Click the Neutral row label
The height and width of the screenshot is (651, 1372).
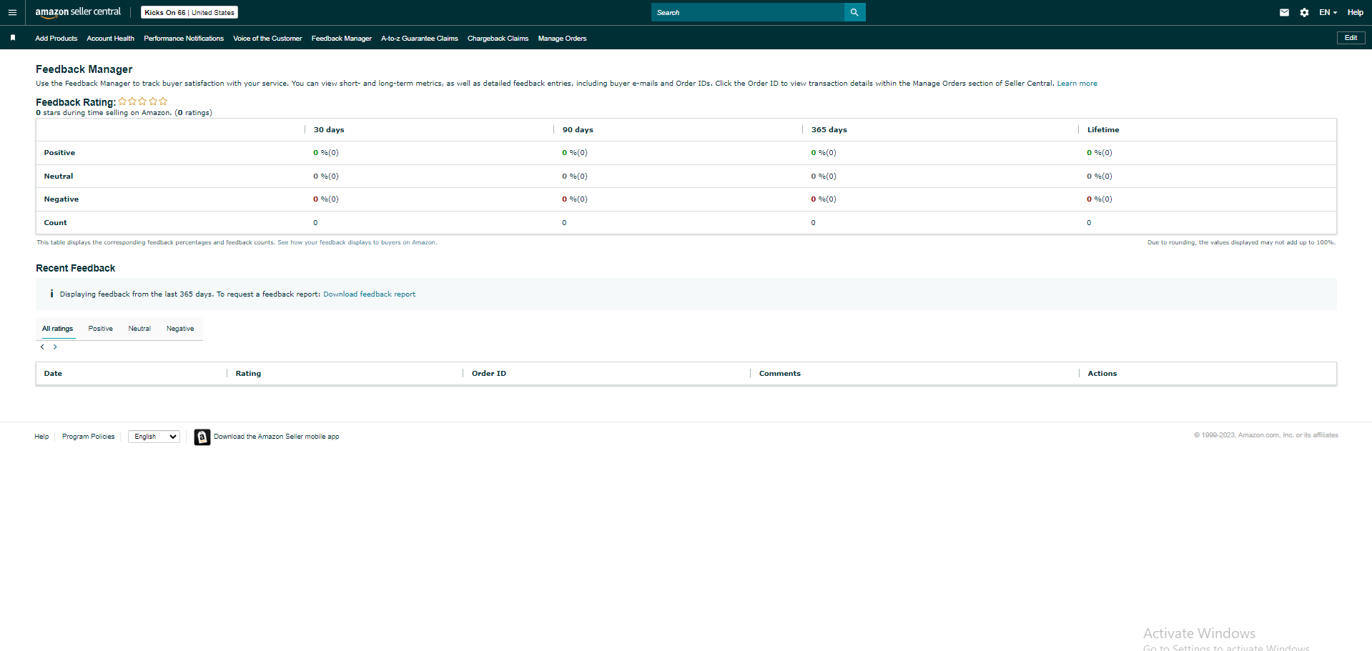59,177
